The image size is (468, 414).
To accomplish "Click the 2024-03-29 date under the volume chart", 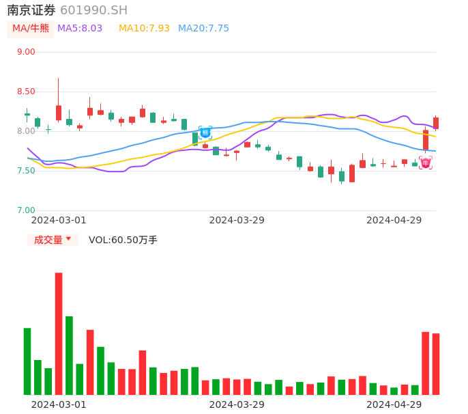I will click(x=237, y=404).
